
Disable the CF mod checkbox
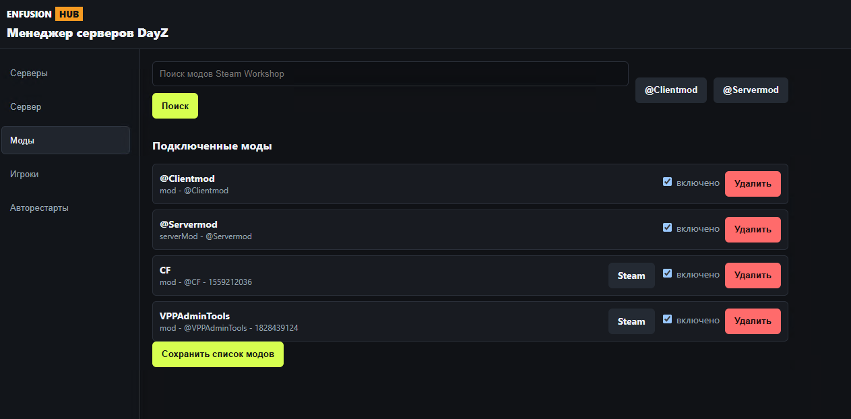667,273
